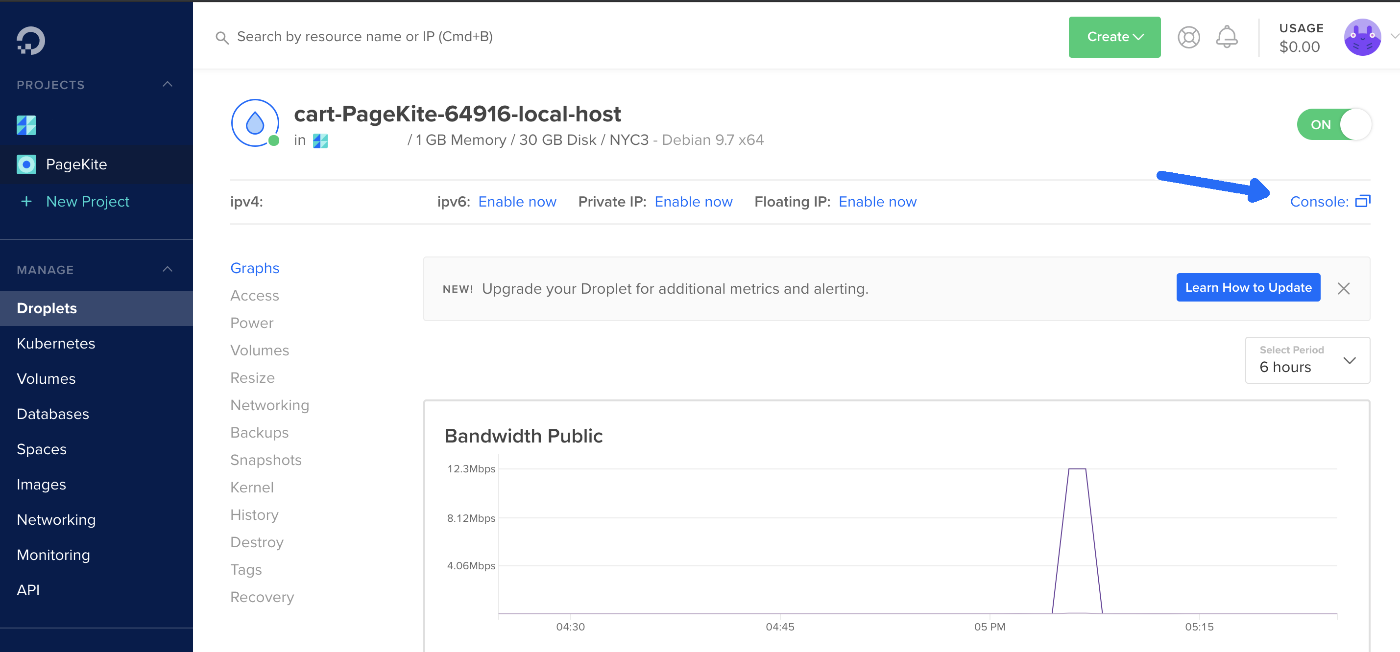The image size is (1400, 652).
Task: Open the Power tab
Action: [252, 323]
